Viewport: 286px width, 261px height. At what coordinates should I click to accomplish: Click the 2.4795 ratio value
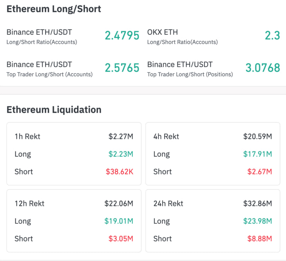click(122, 36)
